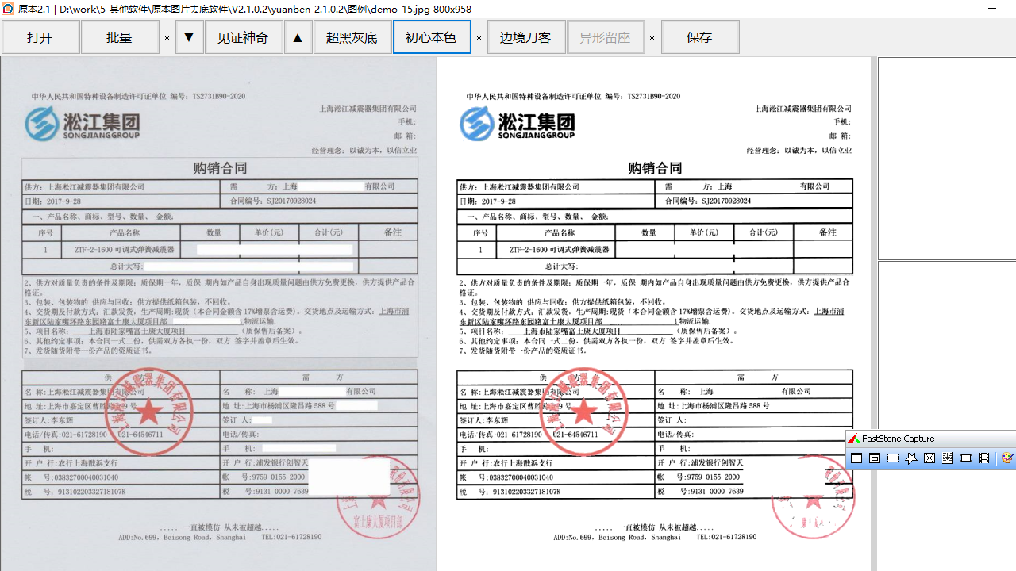Click the asterisk option between 打开 and 批量

pos(167,36)
